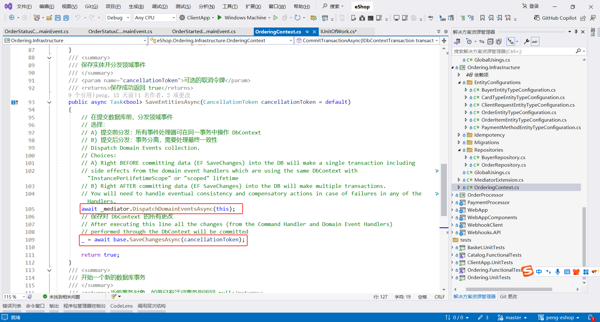Comment out selected lines via toolbar icon

tap(462, 18)
